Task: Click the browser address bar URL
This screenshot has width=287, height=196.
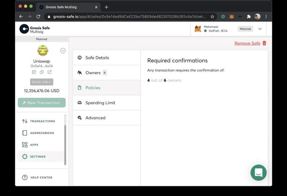Action: click(x=130, y=17)
